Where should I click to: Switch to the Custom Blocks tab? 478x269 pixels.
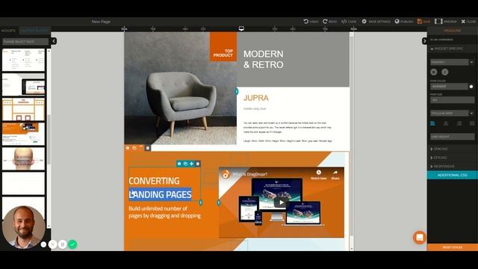coord(34,31)
